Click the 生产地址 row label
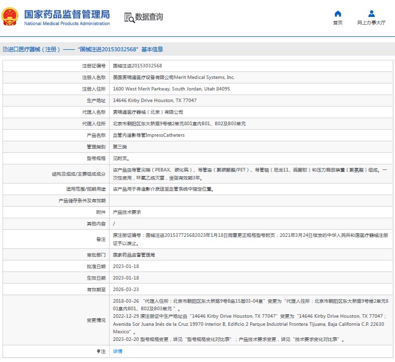The height and width of the screenshot is (362, 395). [x=96, y=101]
